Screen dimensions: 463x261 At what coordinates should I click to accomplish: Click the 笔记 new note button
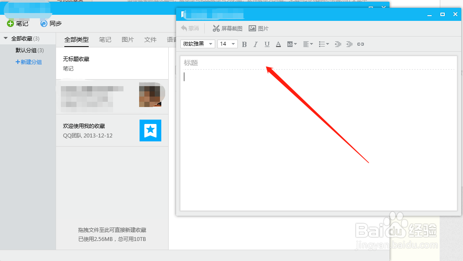click(x=18, y=23)
